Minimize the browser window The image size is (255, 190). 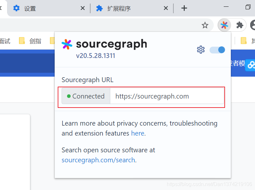pos(226,7)
